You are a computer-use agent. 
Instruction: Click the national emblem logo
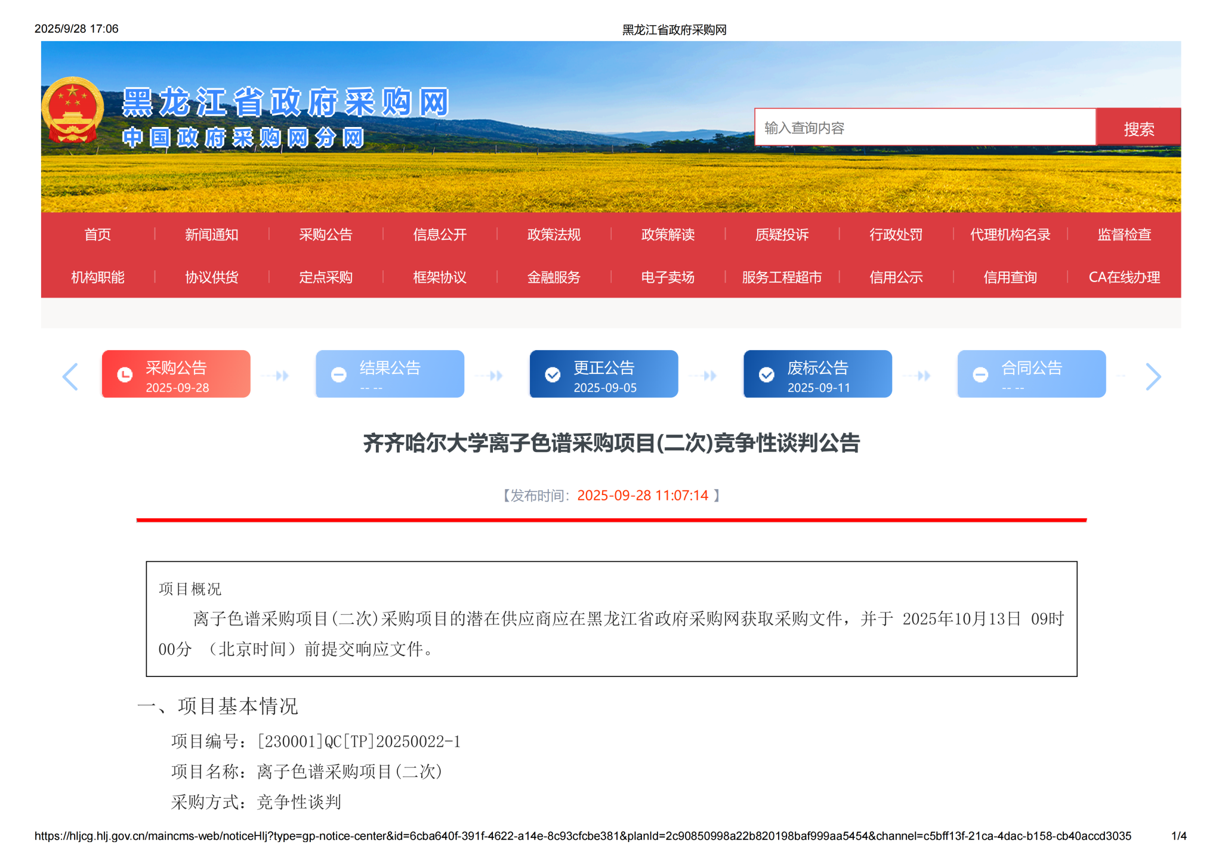(72, 110)
